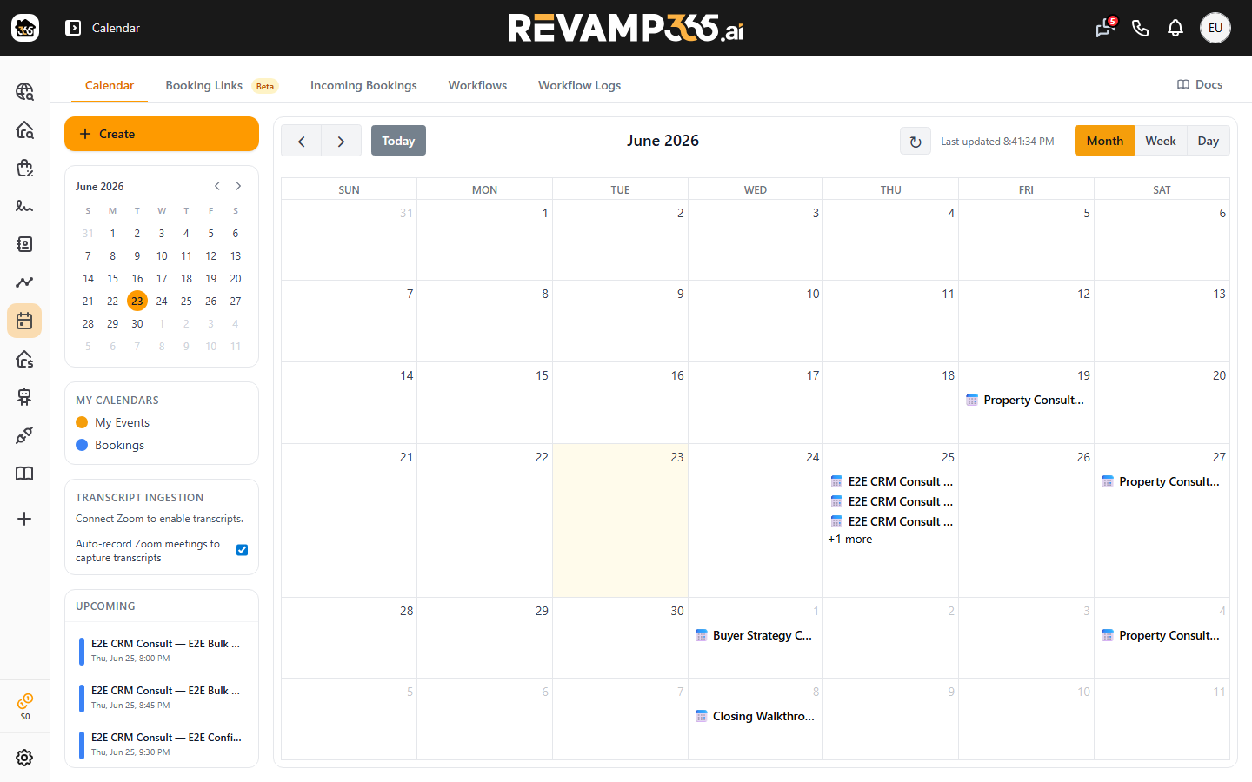Click the refresh calendar icon
The width and height of the screenshot is (1252, 782).
click(x=916, y=142)
